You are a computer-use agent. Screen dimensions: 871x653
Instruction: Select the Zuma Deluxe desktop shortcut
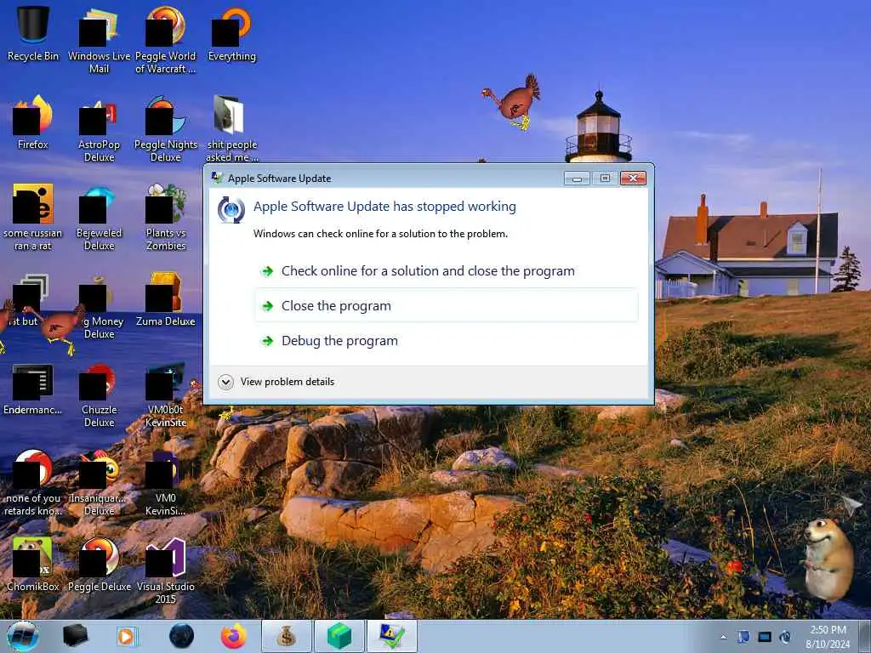click(166, 300)
